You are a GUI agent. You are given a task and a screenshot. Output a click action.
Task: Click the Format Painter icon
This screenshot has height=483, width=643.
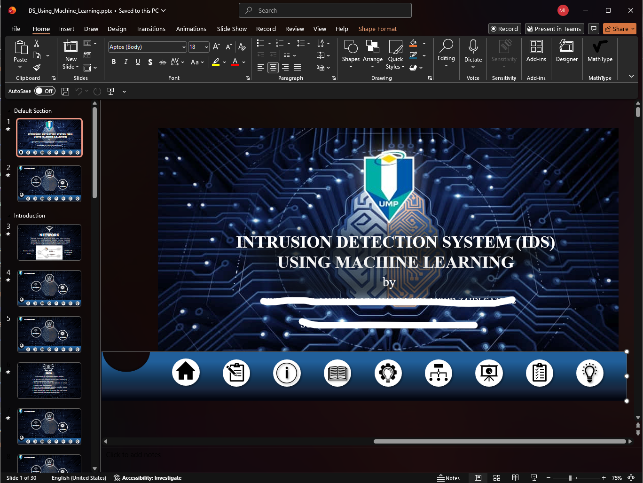37,67
